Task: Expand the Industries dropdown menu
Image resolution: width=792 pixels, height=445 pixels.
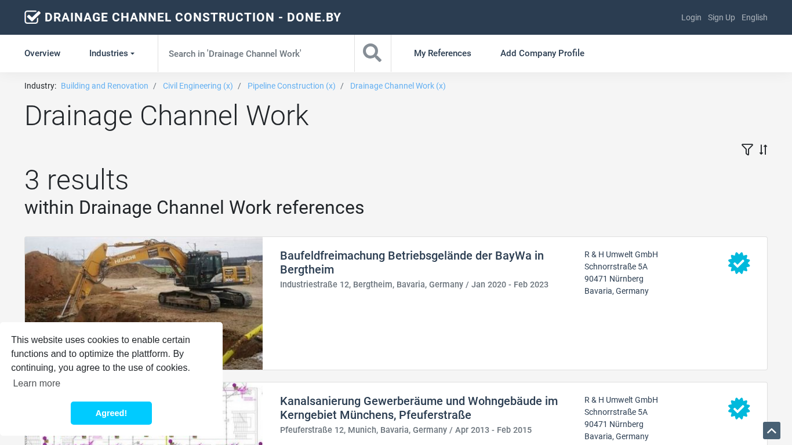Action: (x=111, y=53)
